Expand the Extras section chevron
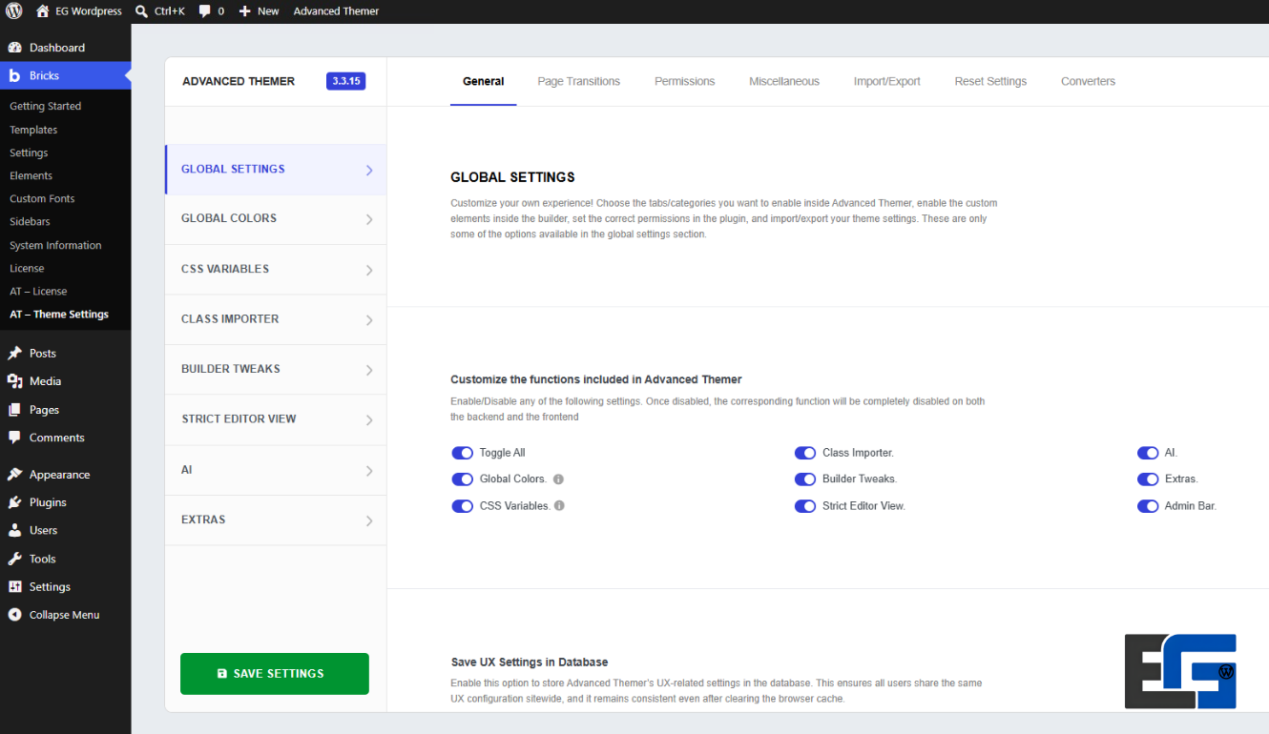 369,520
